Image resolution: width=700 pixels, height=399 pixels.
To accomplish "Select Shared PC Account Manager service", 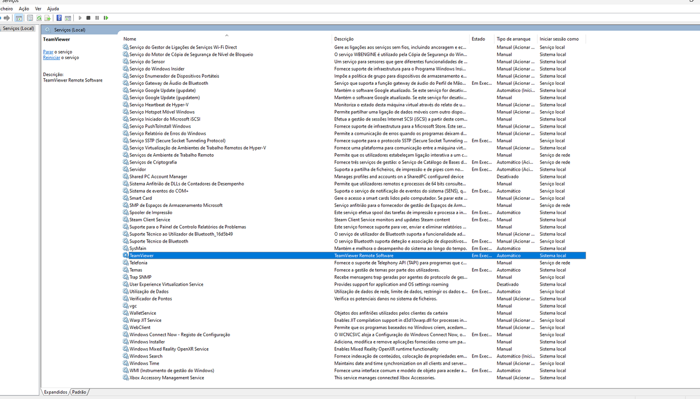I will coord(354,177).
